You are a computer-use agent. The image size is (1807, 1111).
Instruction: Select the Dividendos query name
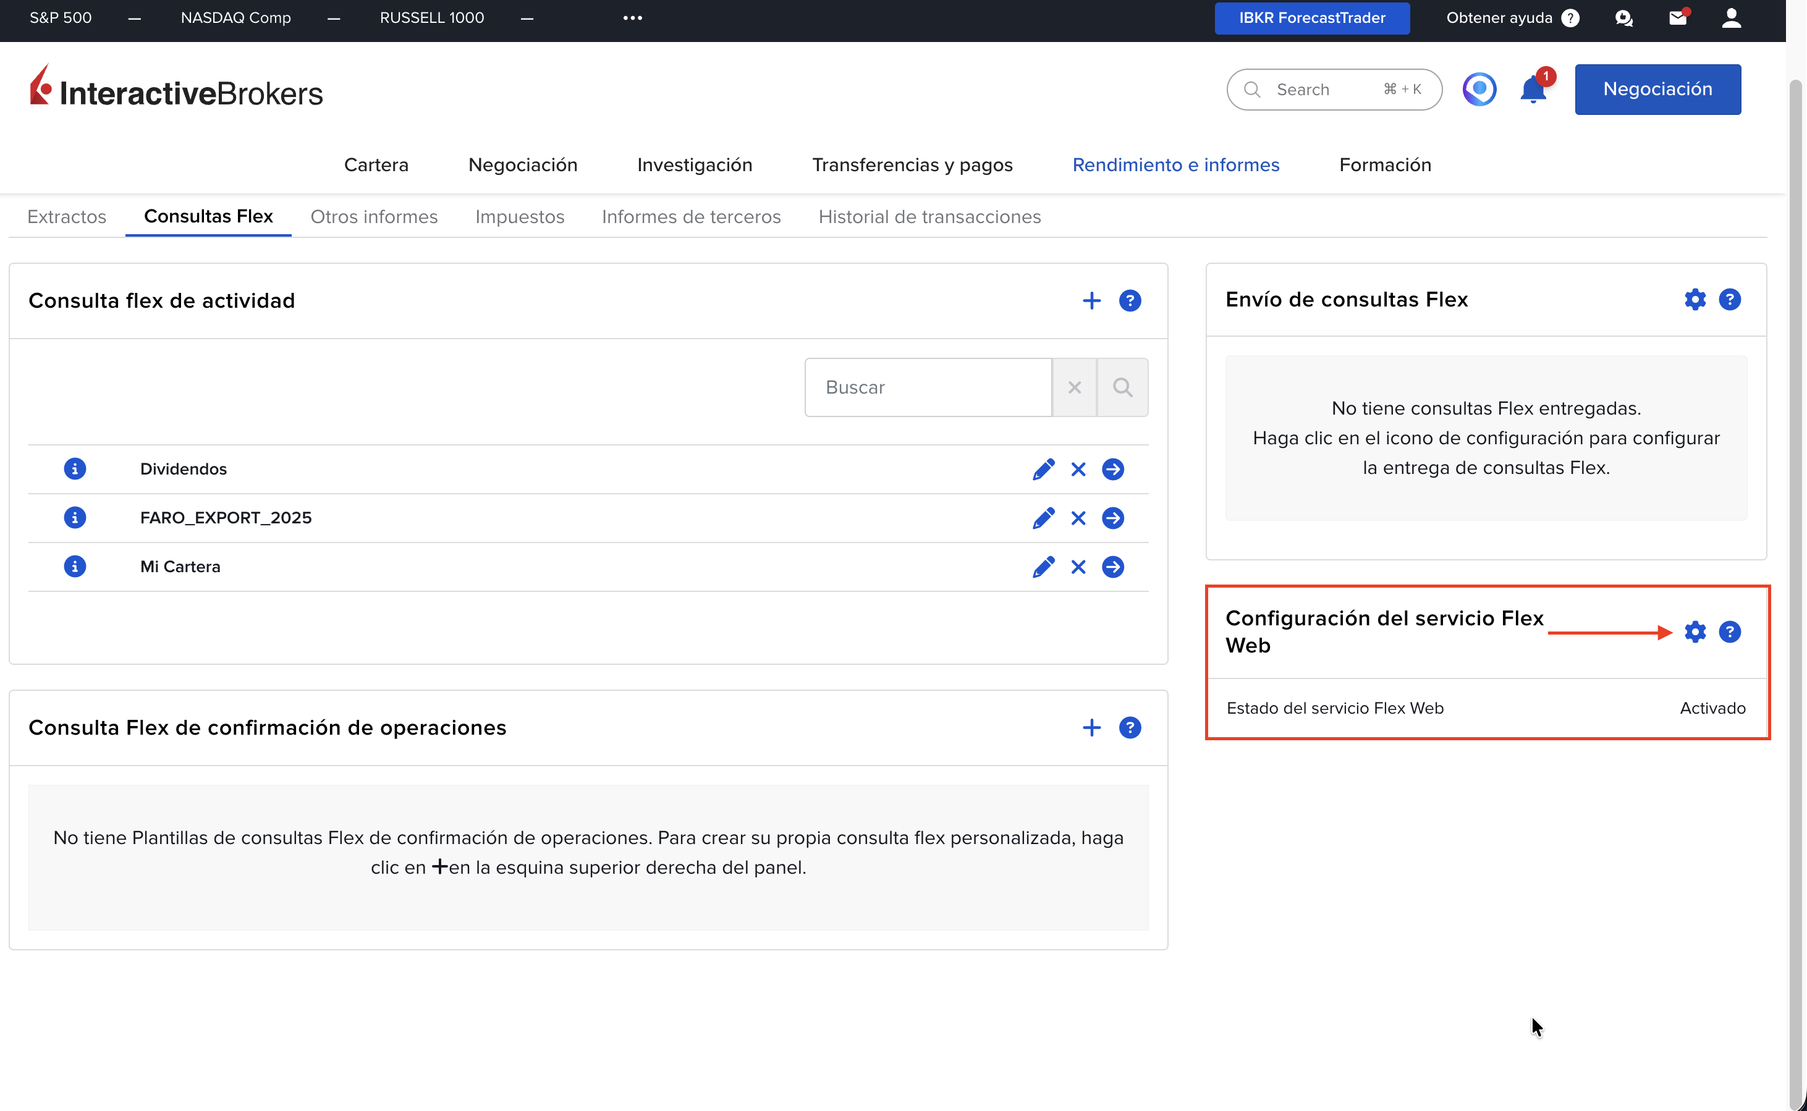[x=183, y=469]
